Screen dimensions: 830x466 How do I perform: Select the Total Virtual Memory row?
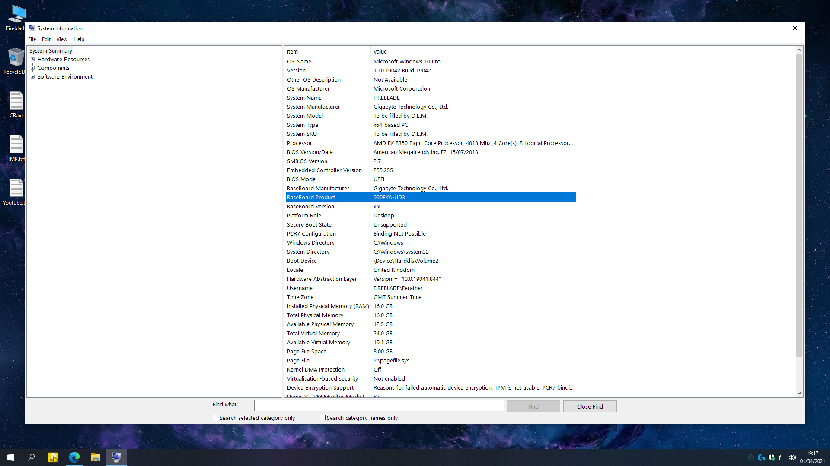coord(431,334)
